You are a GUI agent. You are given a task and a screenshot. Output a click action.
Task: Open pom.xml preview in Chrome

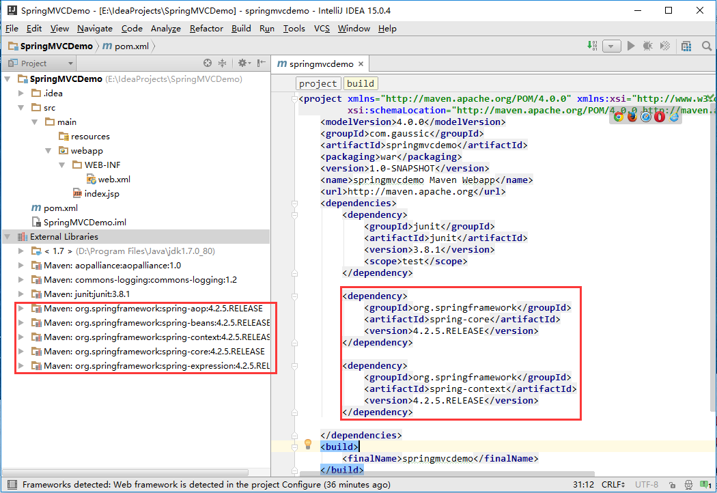[618, 117]
